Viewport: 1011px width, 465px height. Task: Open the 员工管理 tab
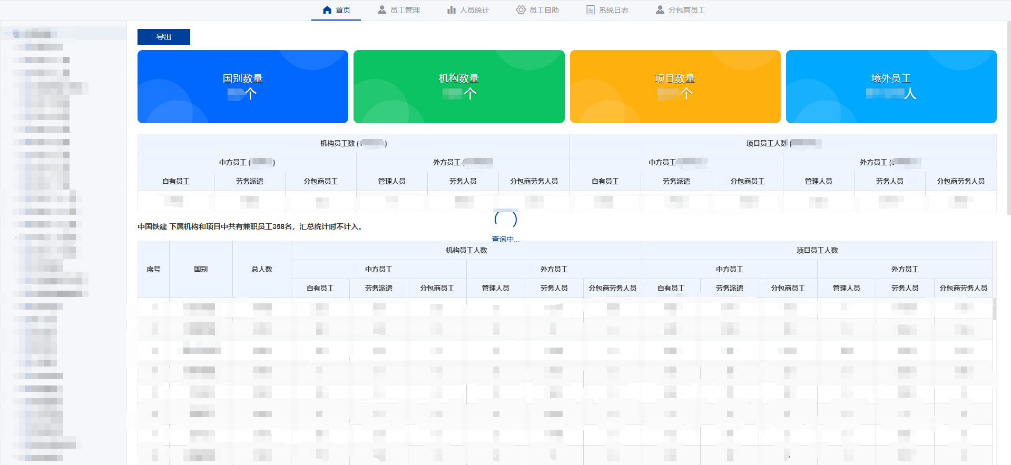tap(399, 10)
